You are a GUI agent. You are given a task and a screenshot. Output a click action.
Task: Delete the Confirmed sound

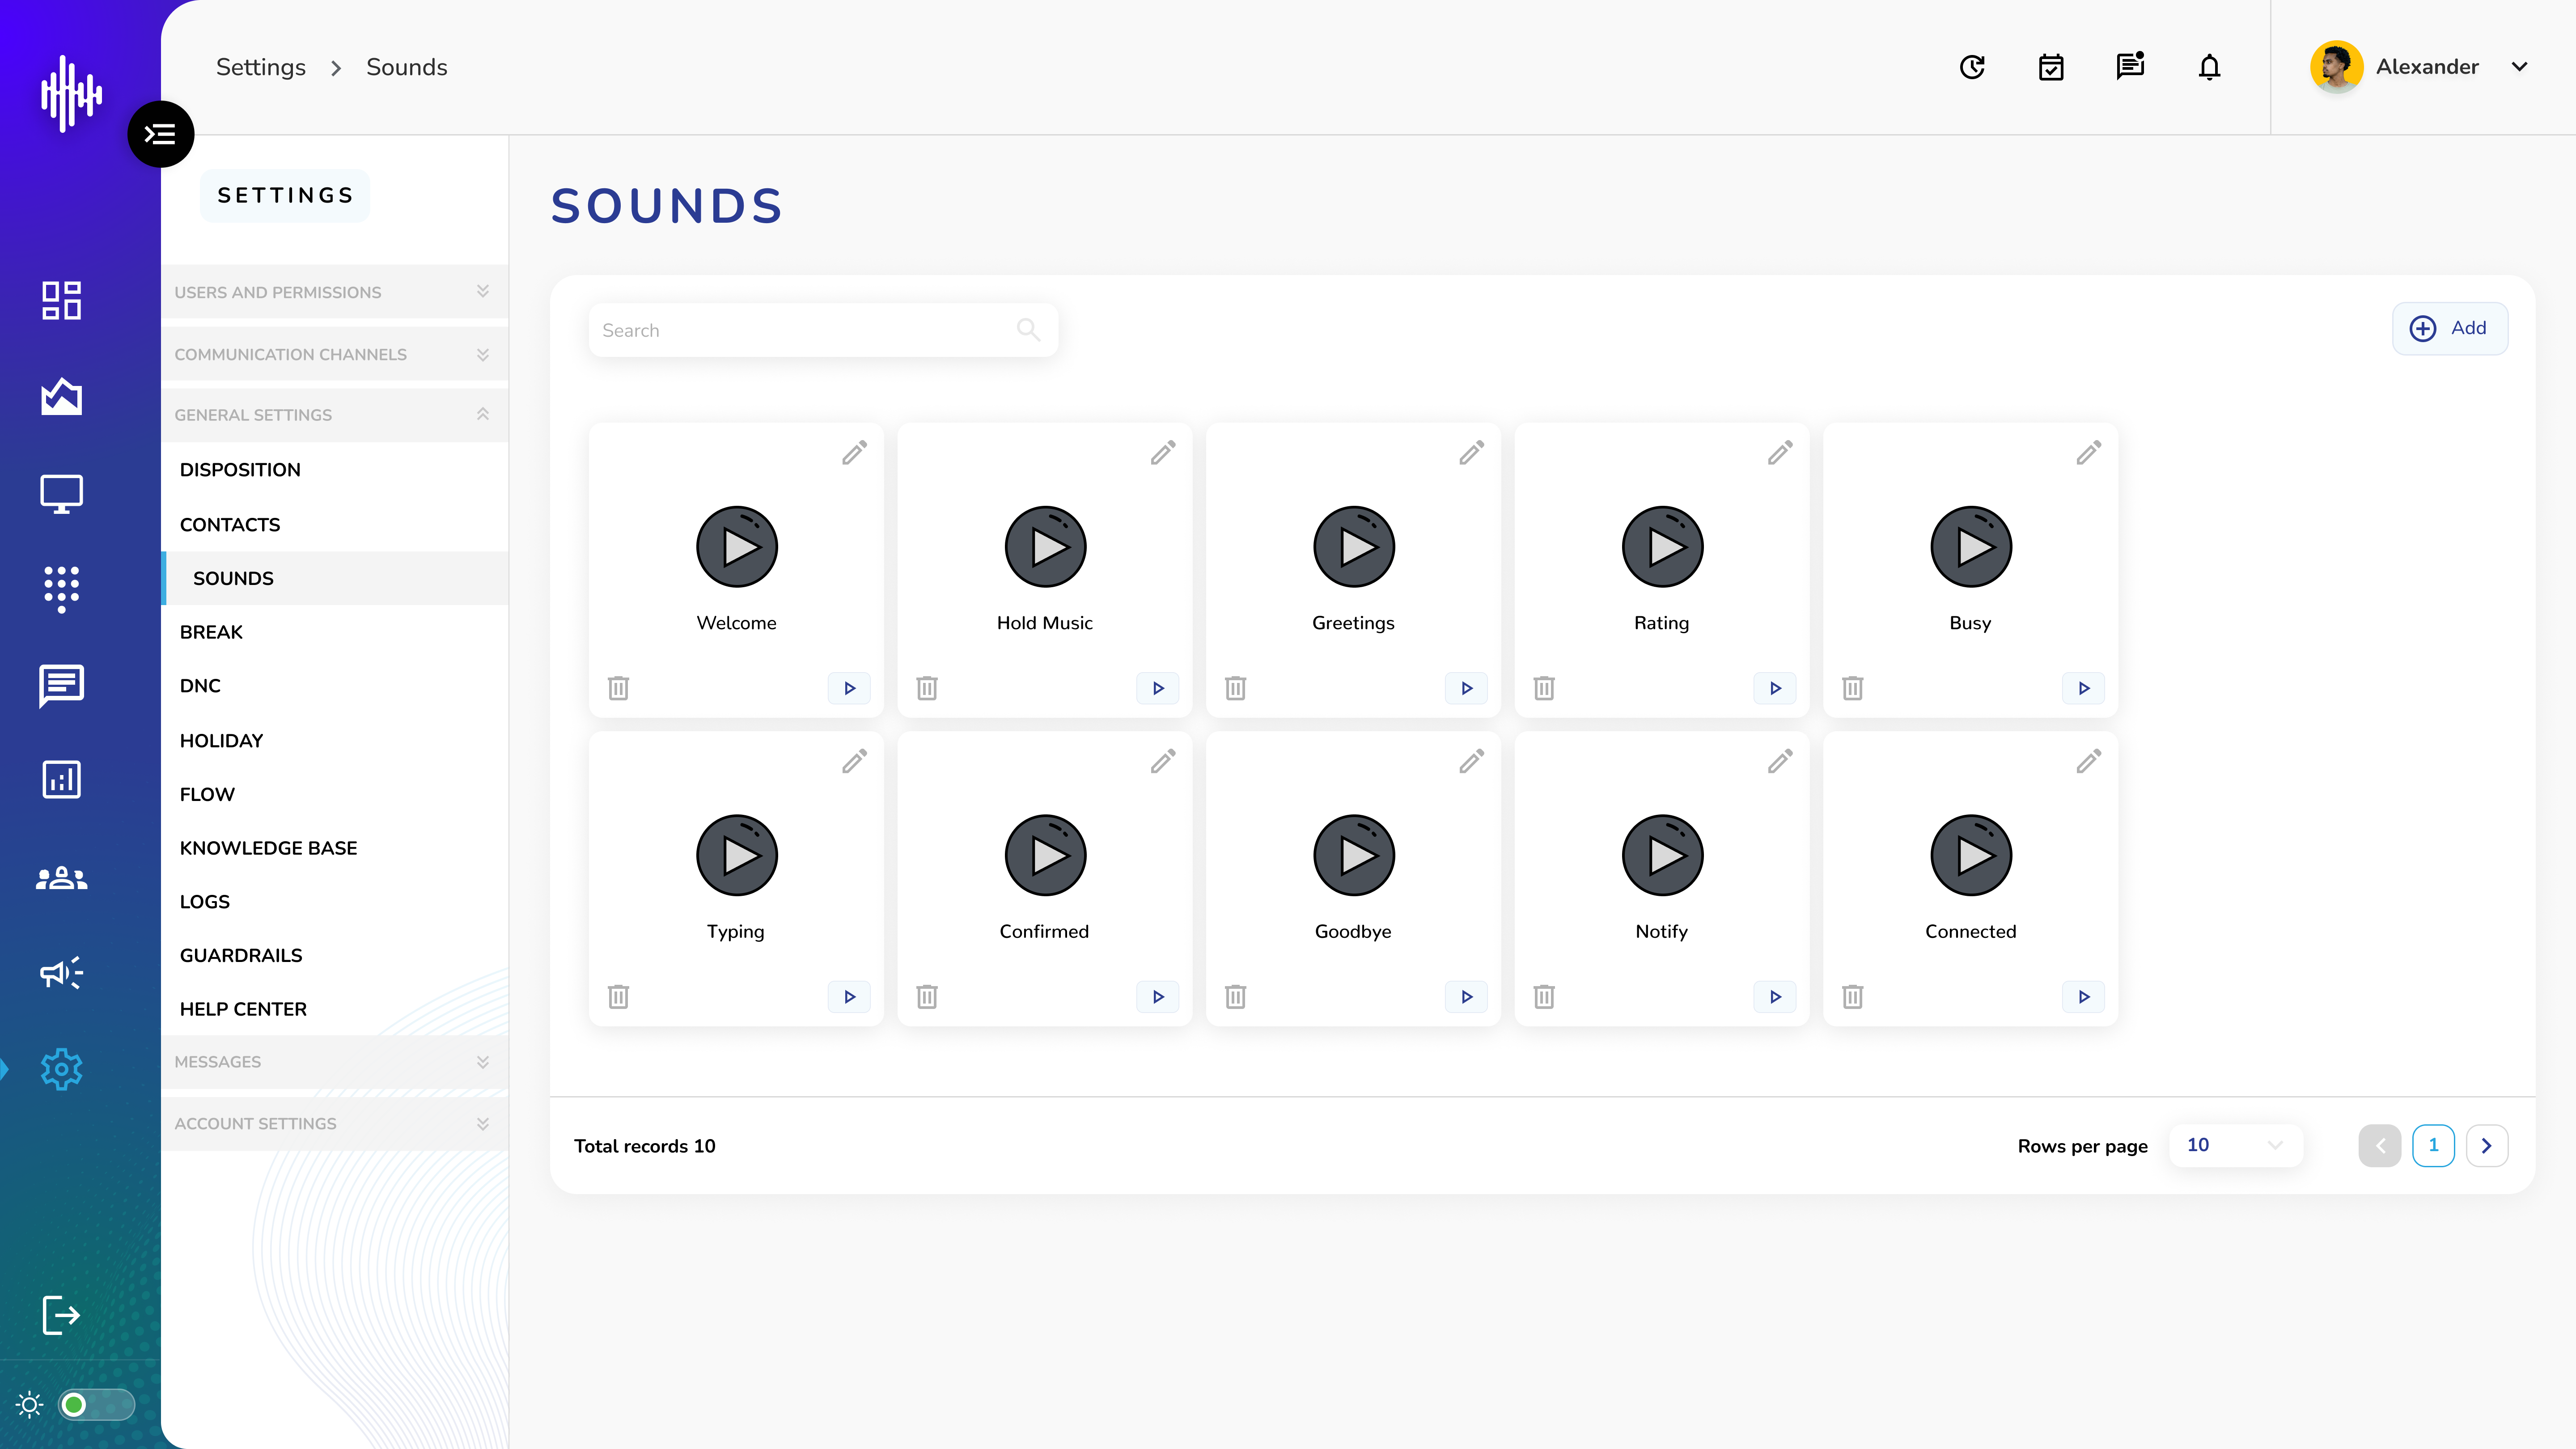[927, 997]
